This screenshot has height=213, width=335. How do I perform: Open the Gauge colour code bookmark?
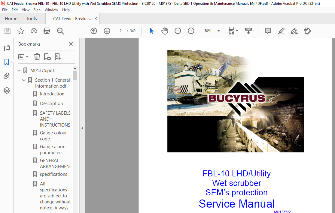pos(53,136)
